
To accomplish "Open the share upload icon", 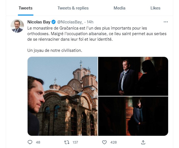I will point(143,142).
